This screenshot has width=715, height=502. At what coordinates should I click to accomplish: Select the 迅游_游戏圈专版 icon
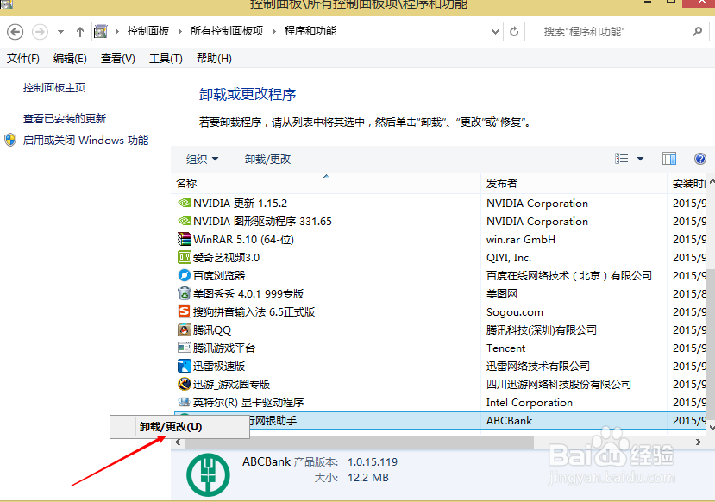point(185,384)
